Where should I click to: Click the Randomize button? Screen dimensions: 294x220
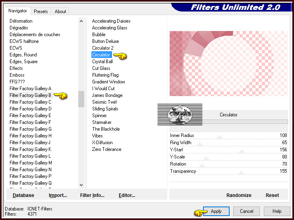[239, 195]
